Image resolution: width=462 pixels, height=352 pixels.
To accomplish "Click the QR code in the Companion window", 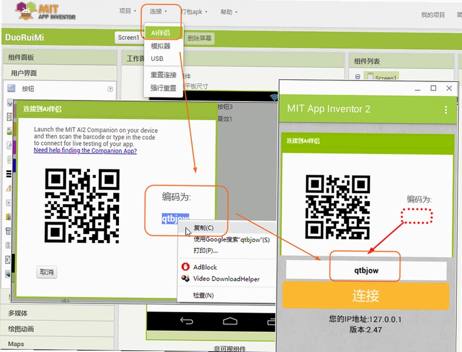I will [338, 207].
